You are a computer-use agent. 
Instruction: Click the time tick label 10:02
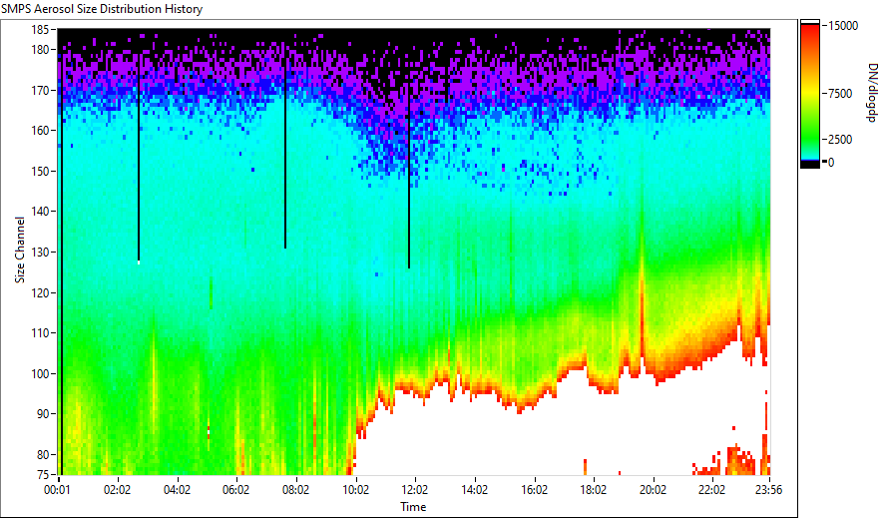click(355, 490)
